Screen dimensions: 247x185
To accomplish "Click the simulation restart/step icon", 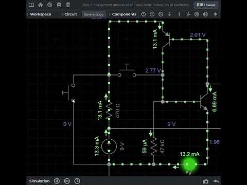I will [x=67, y=181].
